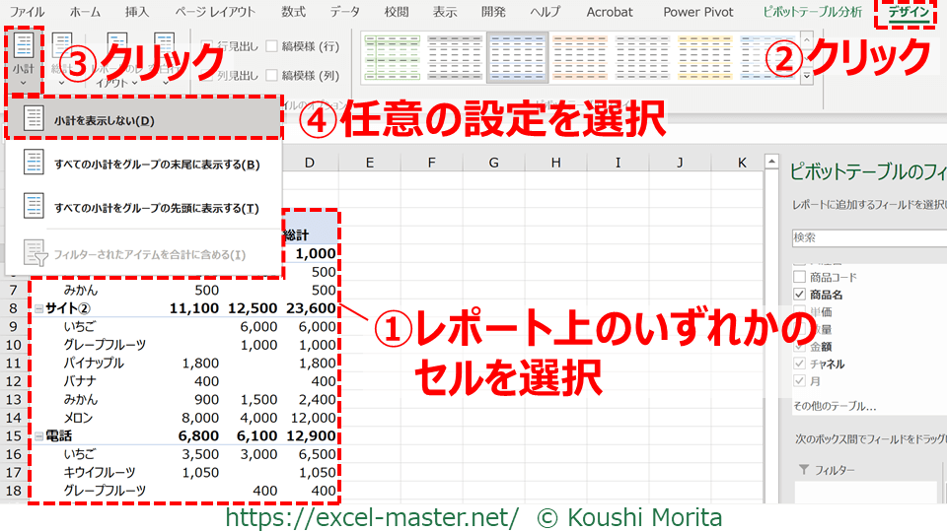Collapse the 電話 group in pivot table

[37, 434]
